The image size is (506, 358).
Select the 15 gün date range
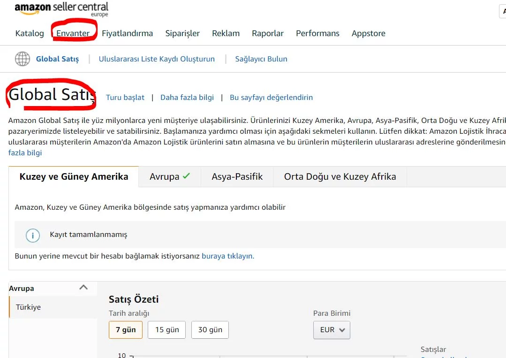(166, 330)
